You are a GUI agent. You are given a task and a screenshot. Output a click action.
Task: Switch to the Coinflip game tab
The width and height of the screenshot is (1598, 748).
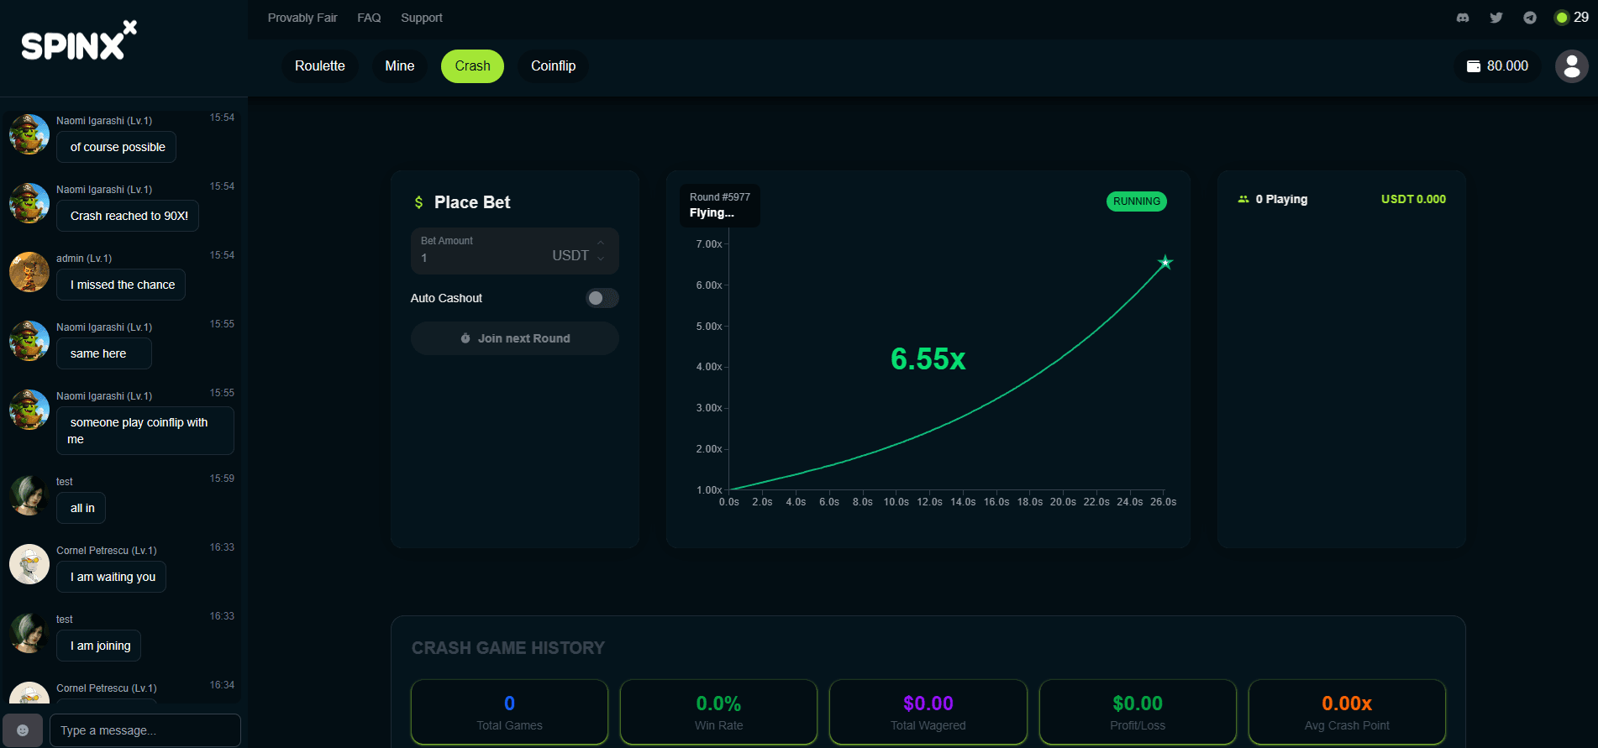tap(553, 66)
